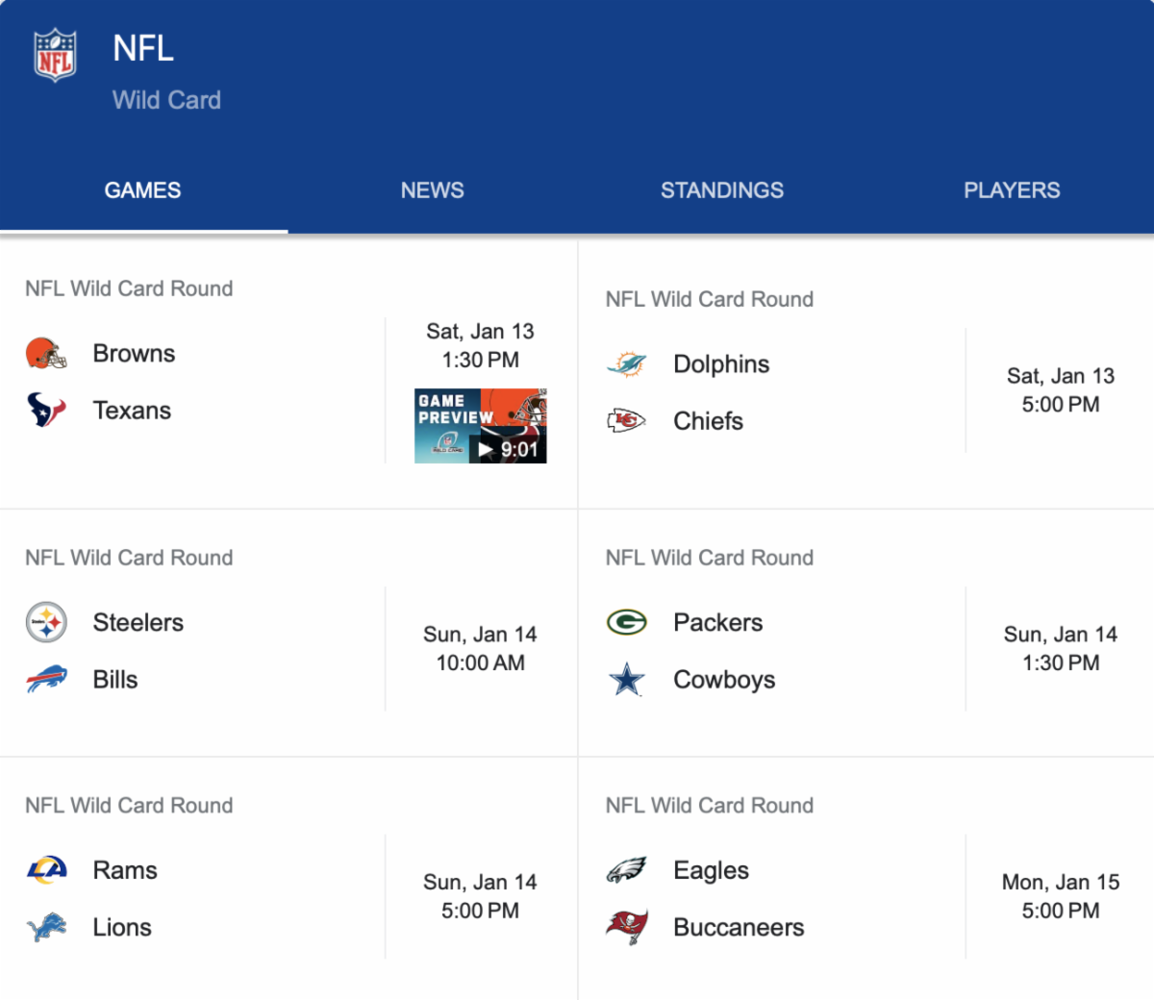This screenshot has width=1154, height=1000.
Task: Click the Lions team logo
Action: (x=46, y=928)
